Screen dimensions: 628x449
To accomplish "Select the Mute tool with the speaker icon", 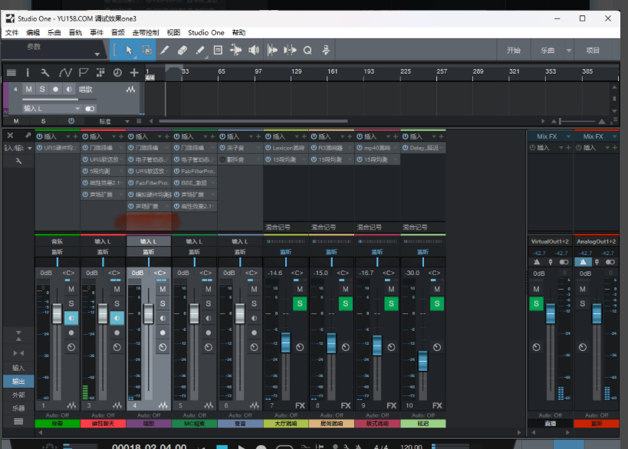I will coord(254,50).
